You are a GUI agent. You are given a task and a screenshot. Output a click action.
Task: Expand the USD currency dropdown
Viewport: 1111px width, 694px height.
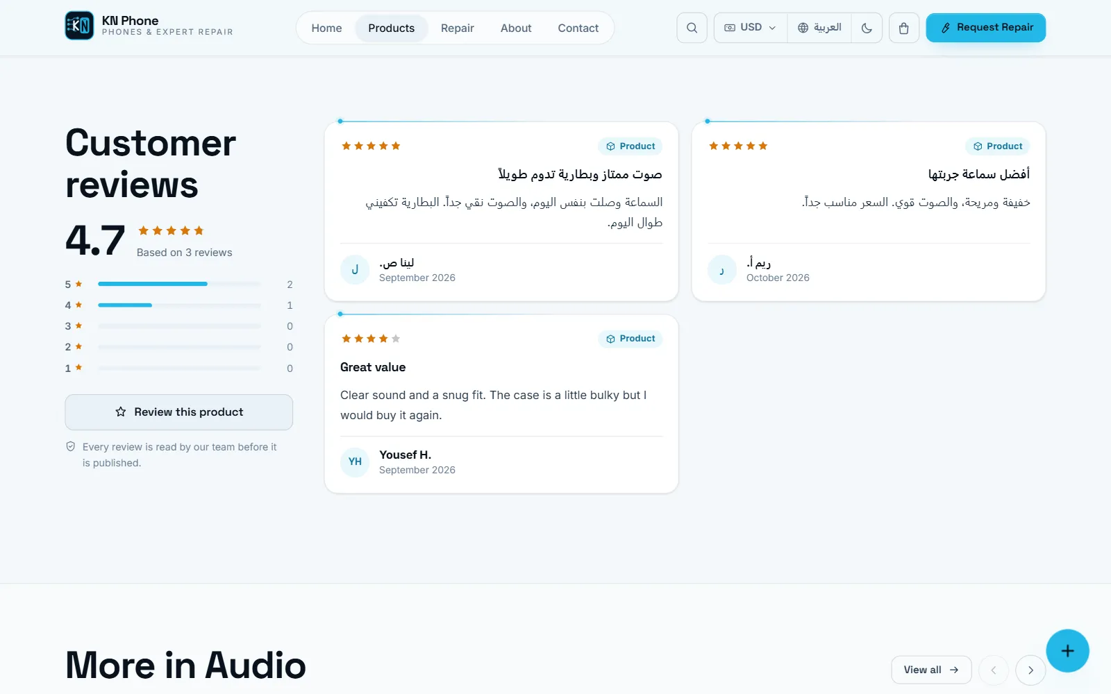point(751,28)
